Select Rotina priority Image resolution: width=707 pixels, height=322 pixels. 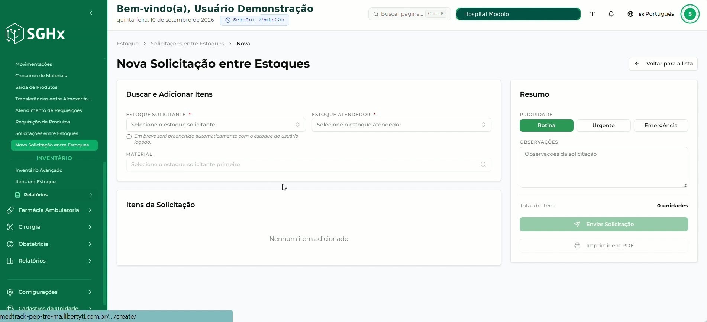pos(546,125)
